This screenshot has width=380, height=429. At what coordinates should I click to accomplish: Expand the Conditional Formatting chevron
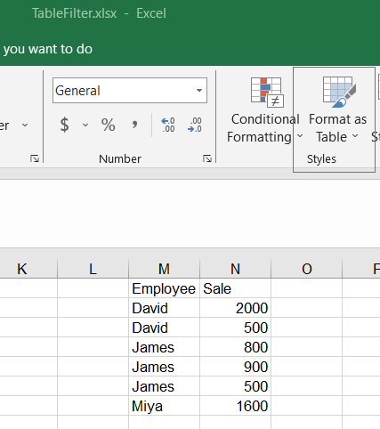point(300,136)
